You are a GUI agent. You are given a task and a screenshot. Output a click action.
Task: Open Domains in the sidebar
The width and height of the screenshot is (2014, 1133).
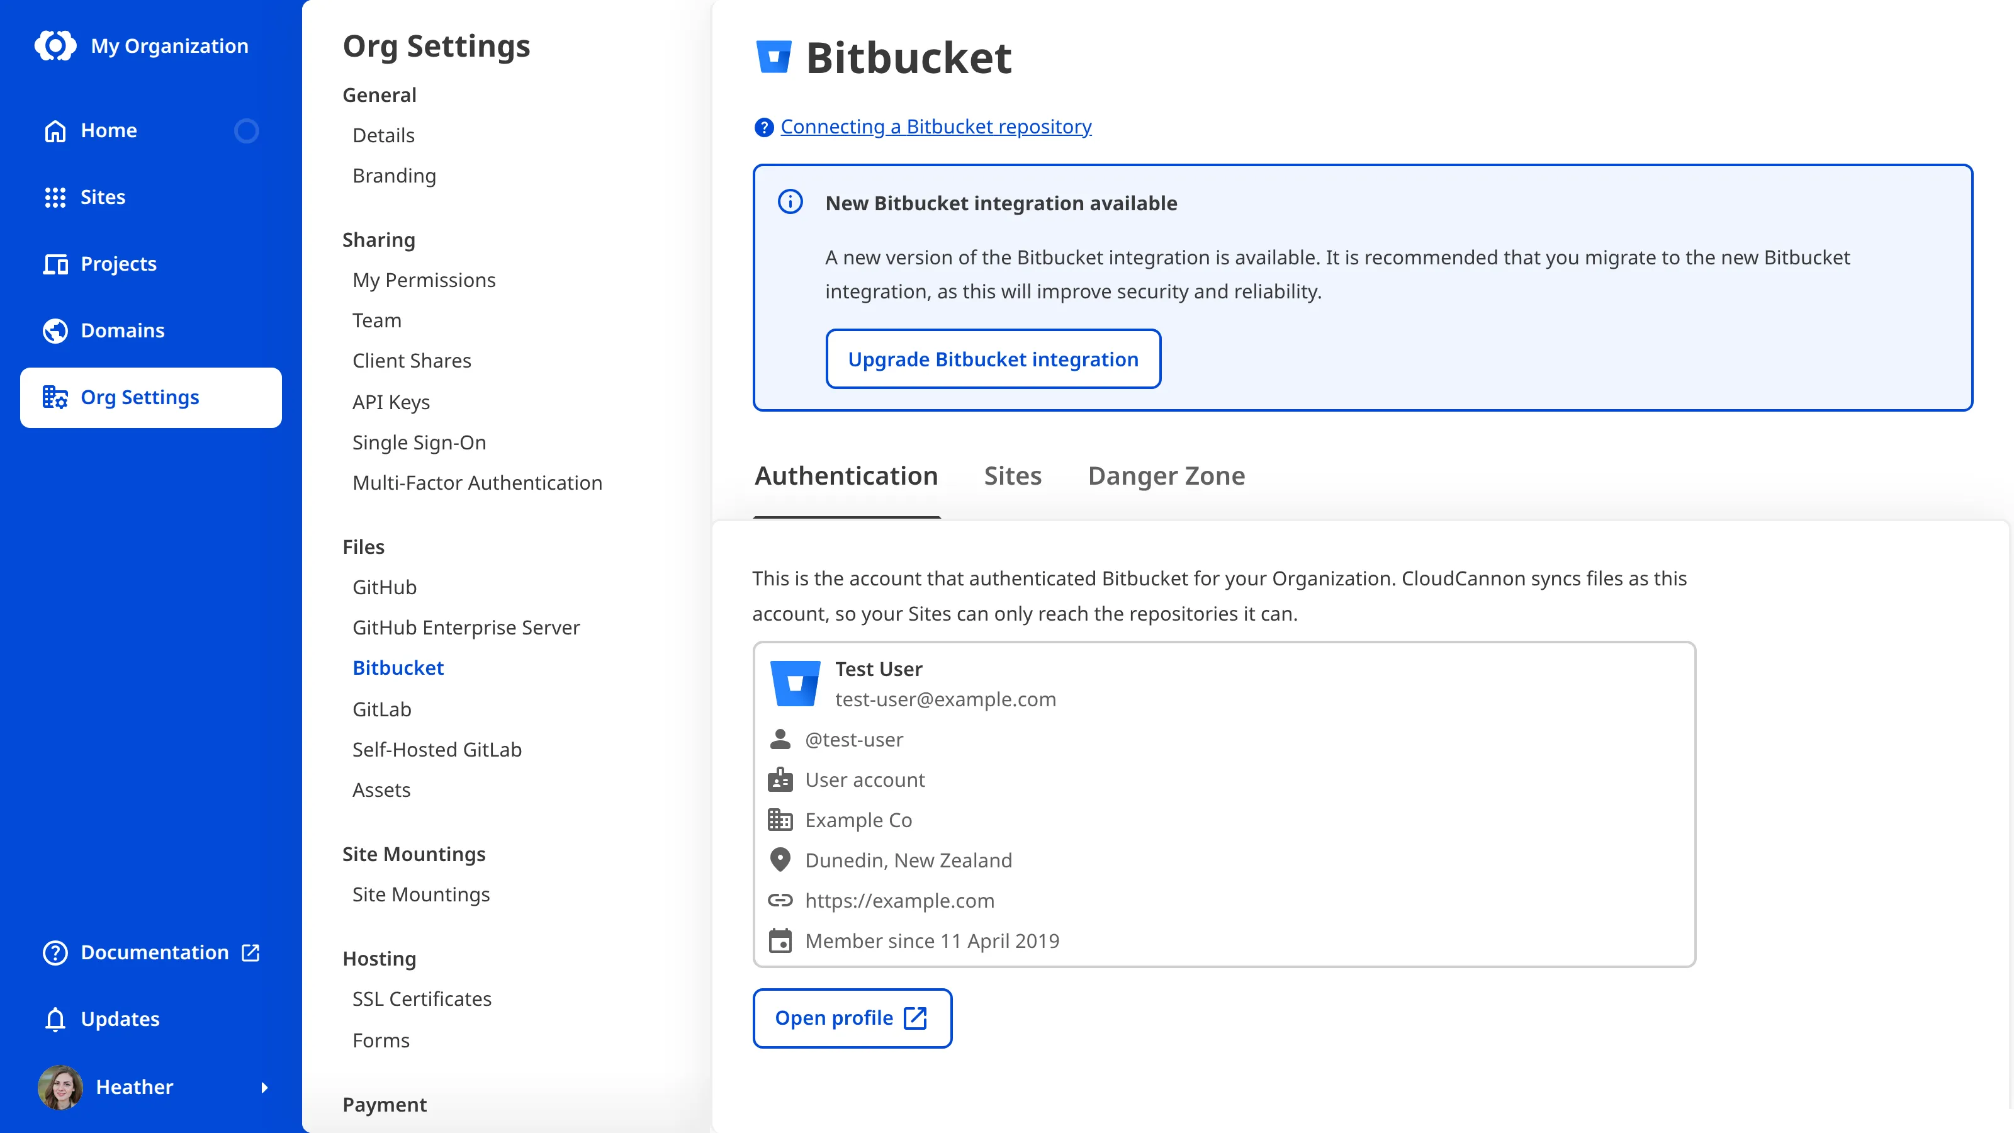pyautogui.click(x=151, y=330)
